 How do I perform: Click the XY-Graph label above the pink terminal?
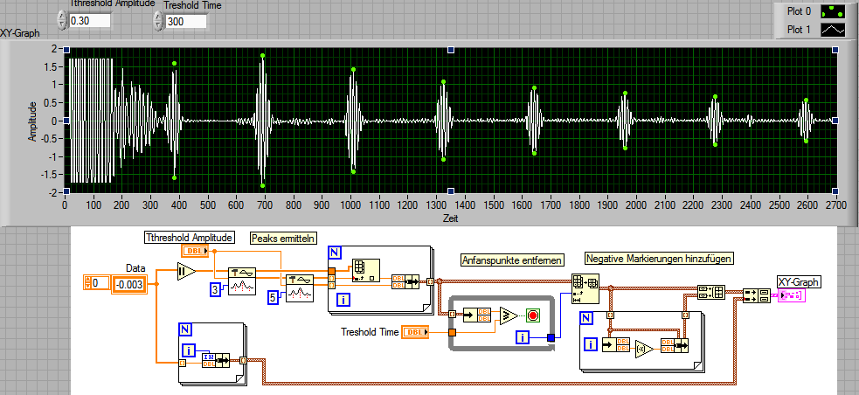(800, 282)
